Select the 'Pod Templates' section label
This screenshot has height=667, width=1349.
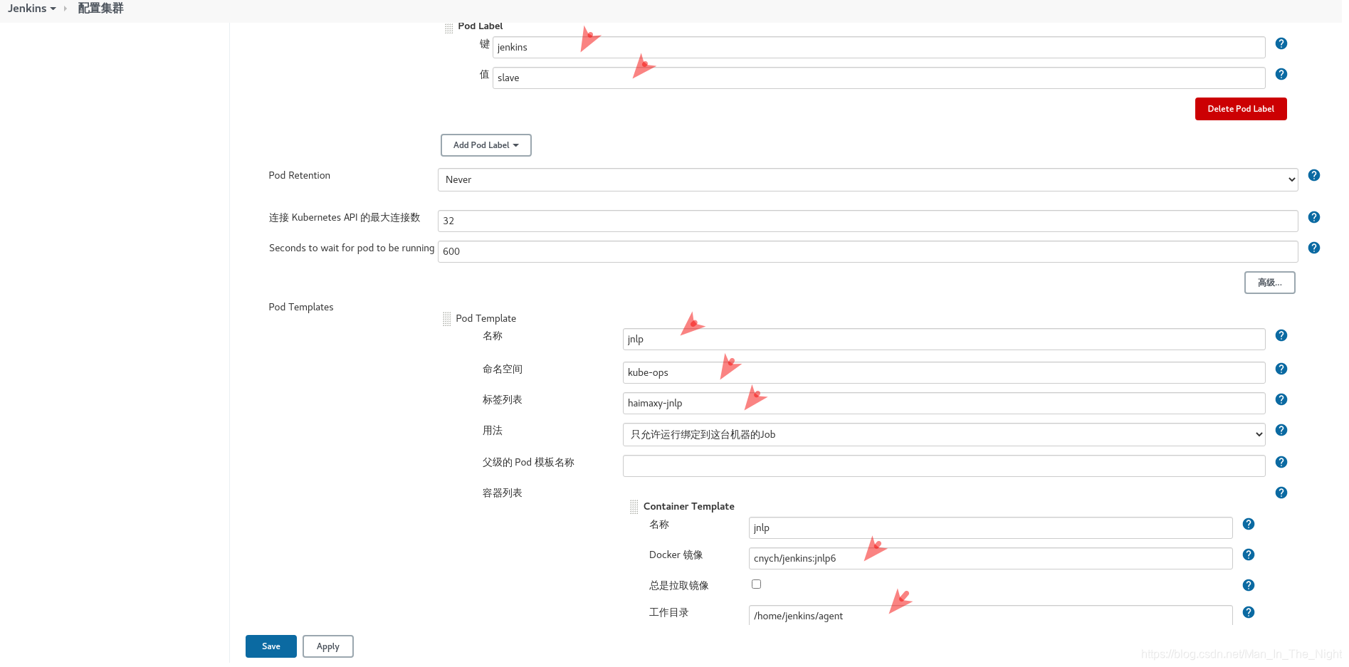coord(301,307)
